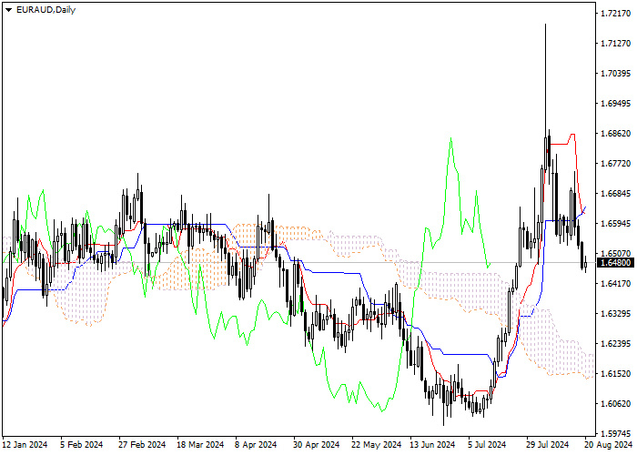Click price axis value 1.63295

(616, 314)
